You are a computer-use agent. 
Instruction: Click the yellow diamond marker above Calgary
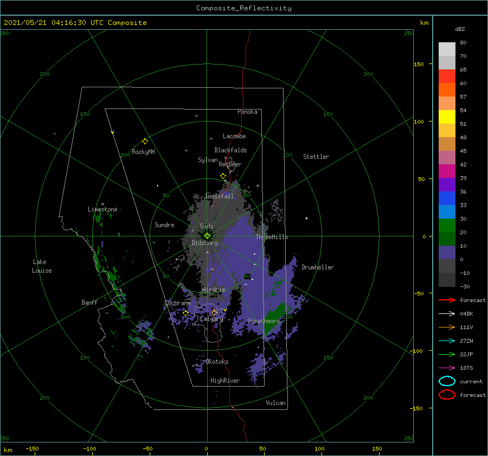point(214,312)
